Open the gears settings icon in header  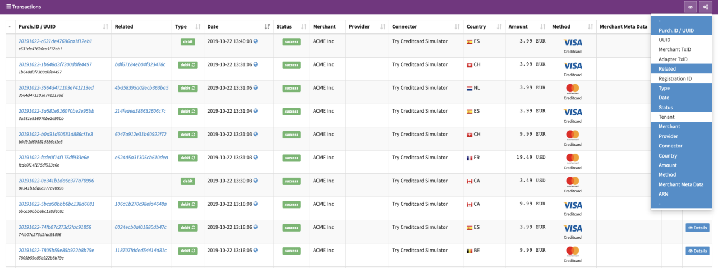coord(705,7)
